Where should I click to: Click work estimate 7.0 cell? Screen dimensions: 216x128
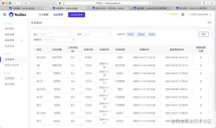click(73, 89)
